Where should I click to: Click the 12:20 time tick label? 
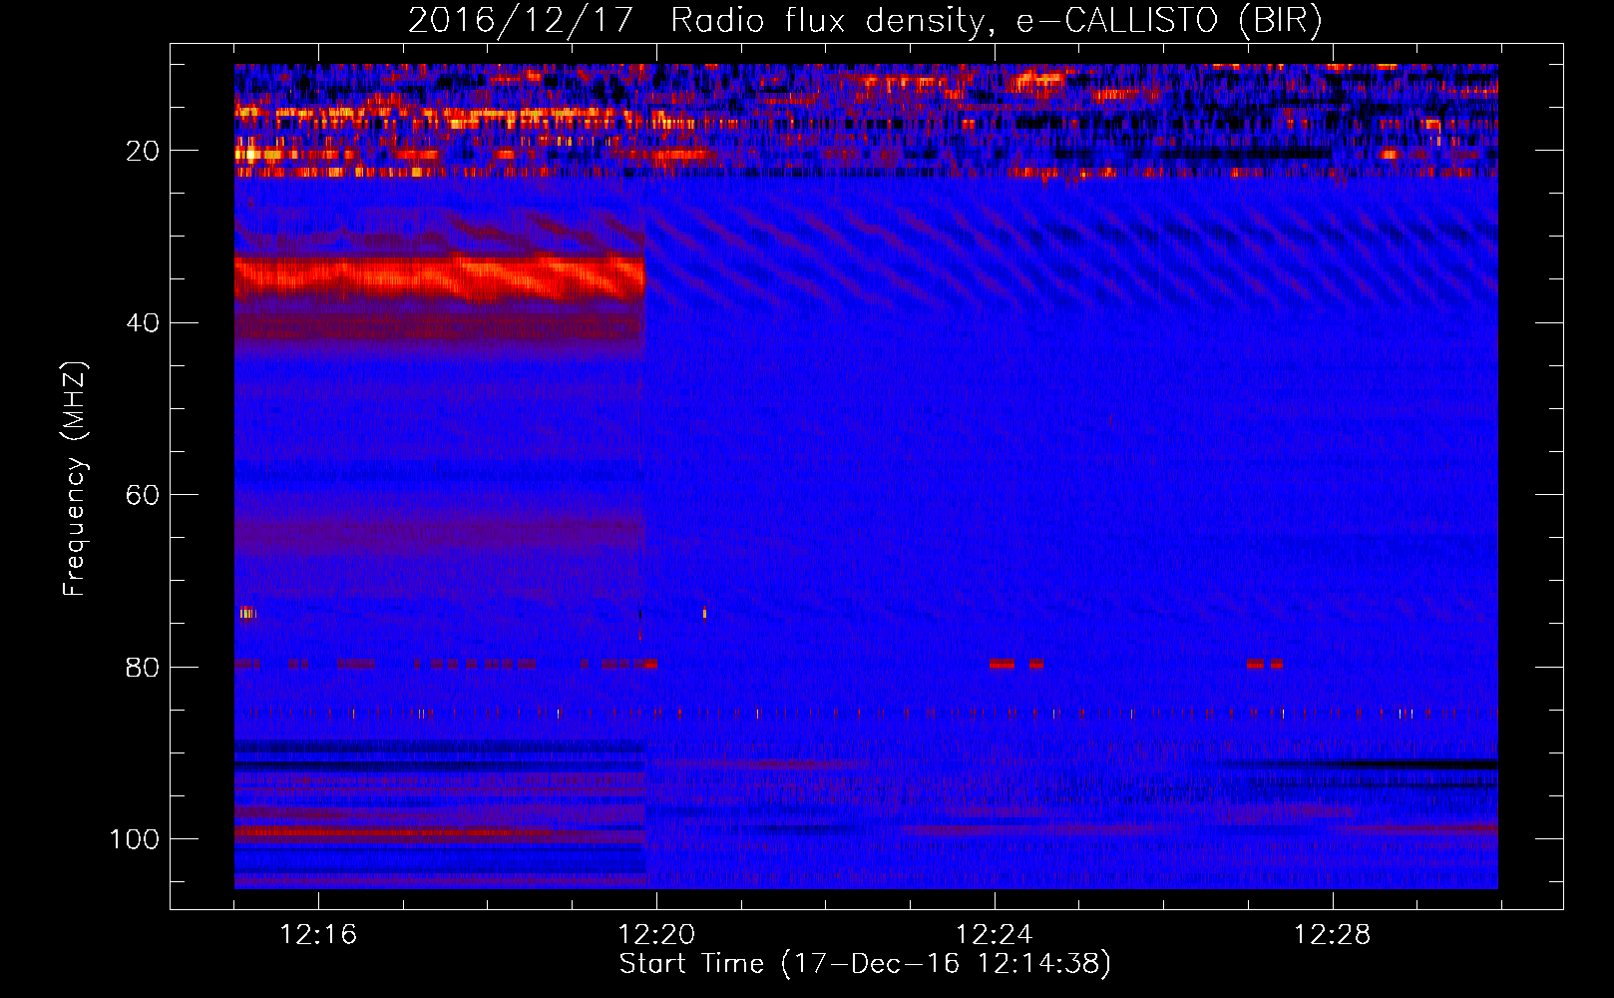pos(656,935)
